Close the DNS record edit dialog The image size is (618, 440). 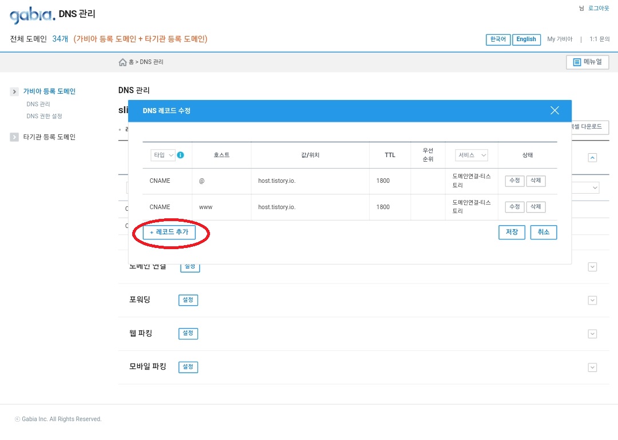pyautogui.click(x=554, y=111)
